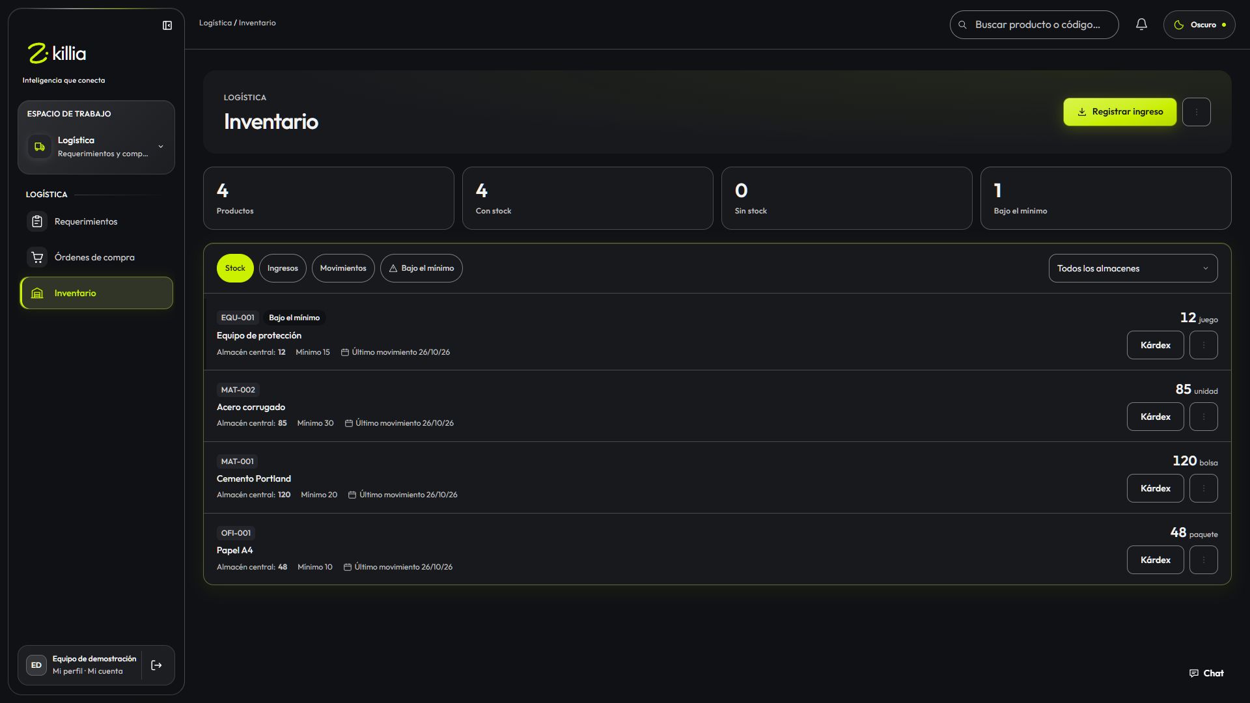Select the Stock tab
The width and height of the screenshot is (1250, 703).
[x=235, y=268]
